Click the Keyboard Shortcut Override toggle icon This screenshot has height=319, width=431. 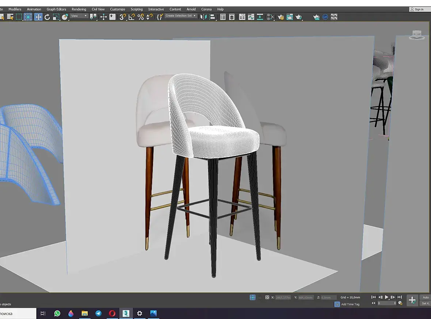112,17
